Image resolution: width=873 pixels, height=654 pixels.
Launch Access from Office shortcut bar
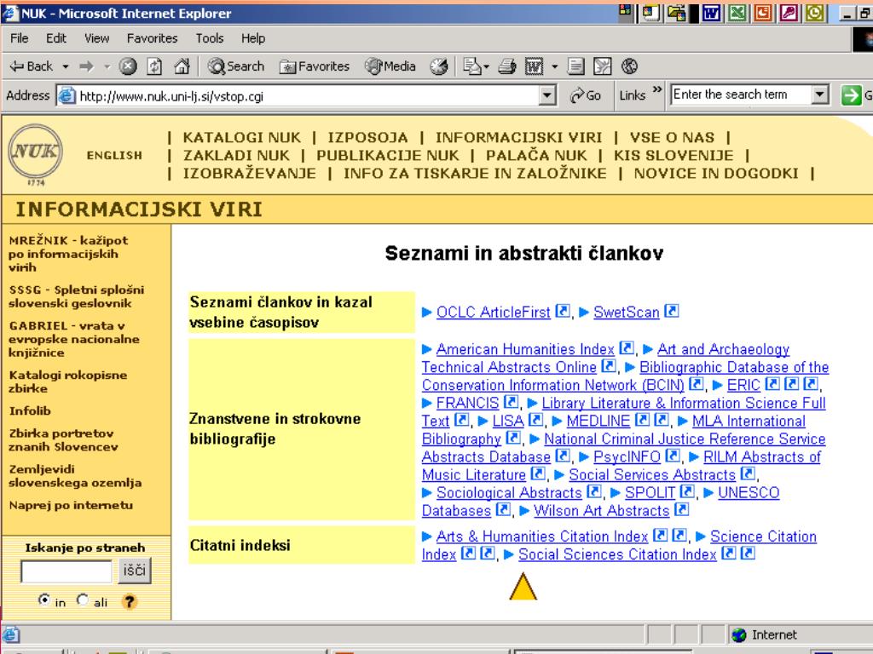[x=789, y=13]
